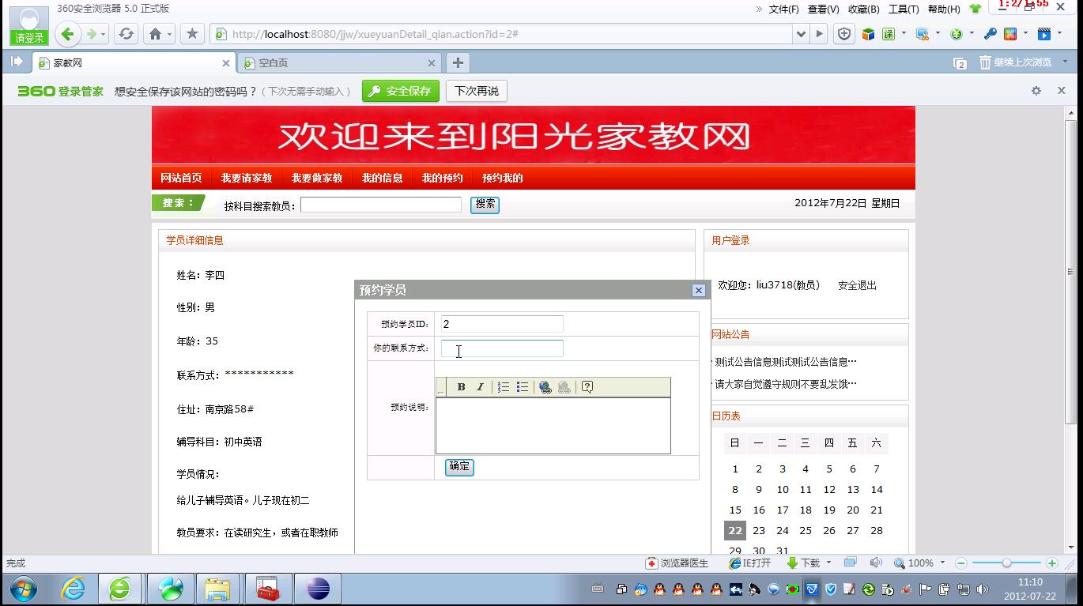Open the restore closed tabs trash icon
This screenshot has width=1083, height=606.
(x=985, y=62)
